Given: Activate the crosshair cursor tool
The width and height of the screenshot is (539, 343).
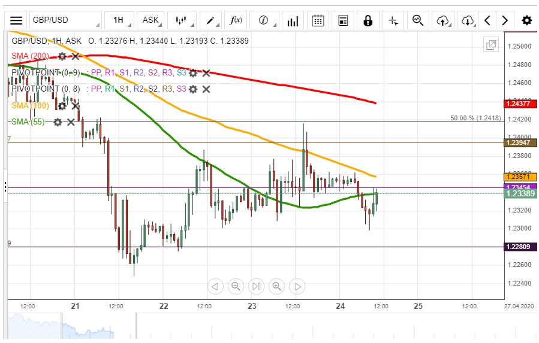Looking at the screenshot, I should point(393,20).
